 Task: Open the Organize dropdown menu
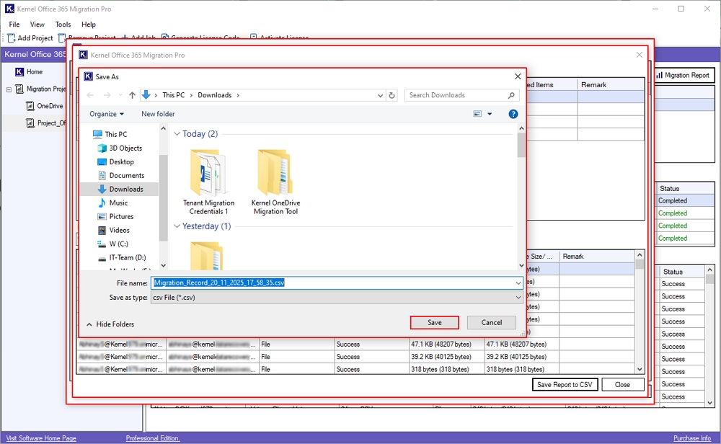click(107, 114)
